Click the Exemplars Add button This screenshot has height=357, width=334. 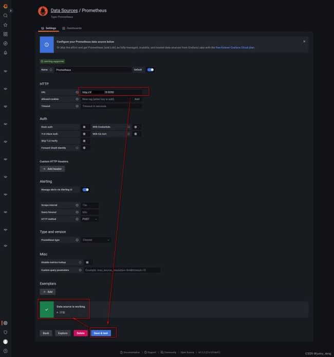[x=47, y=292]
